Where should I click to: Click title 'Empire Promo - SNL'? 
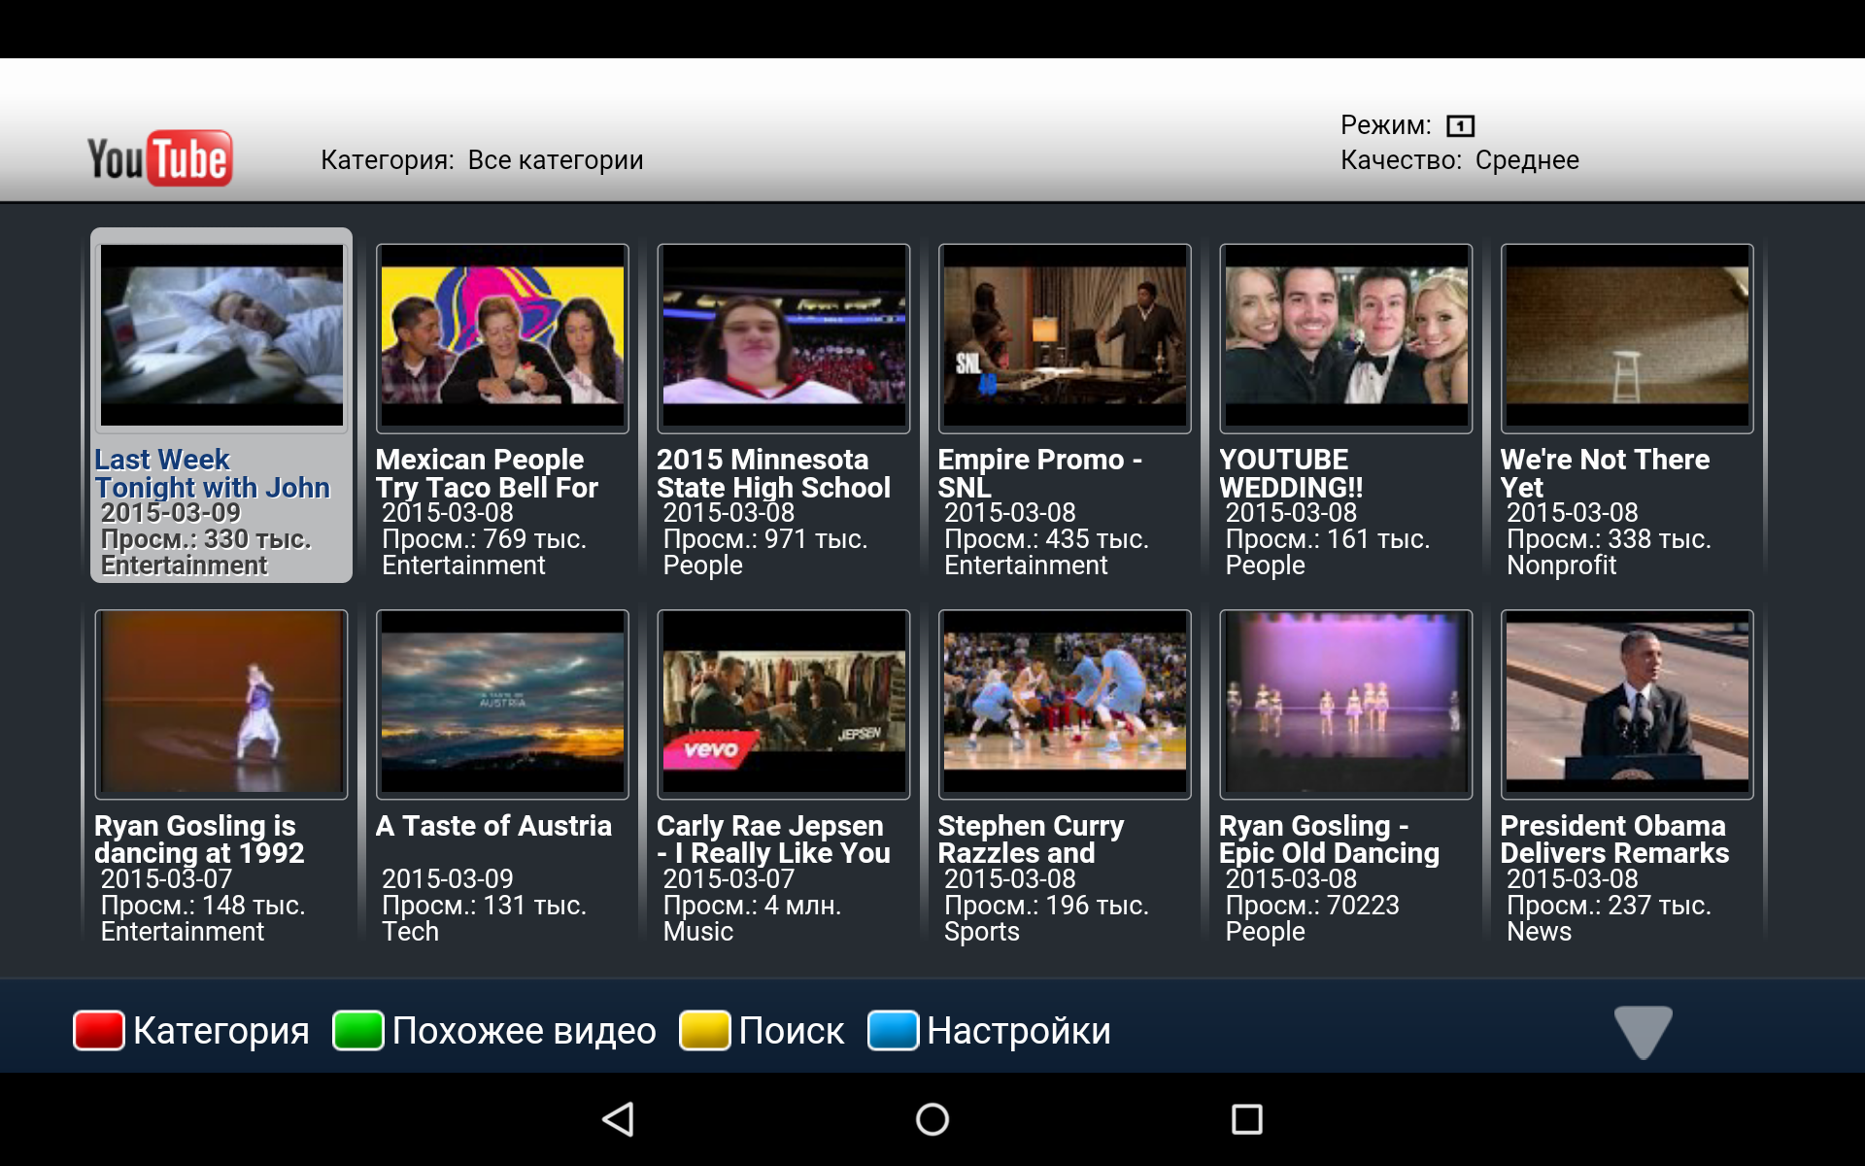1040,473
